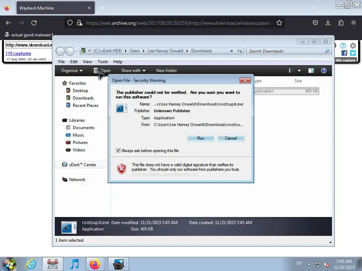The width and height of the screenshot is (362, 271).
Task: Expand the Organize dropdown
Action: click(x=72, y=71)
